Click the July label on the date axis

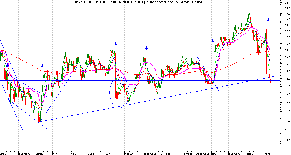pyautogui.click(x=108, y=154)
